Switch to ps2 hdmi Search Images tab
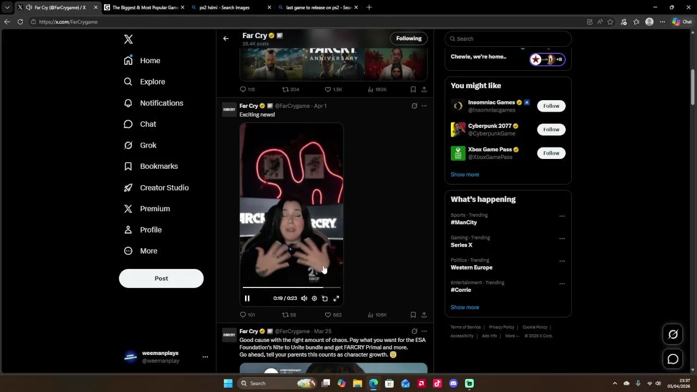 click(231, 8)
